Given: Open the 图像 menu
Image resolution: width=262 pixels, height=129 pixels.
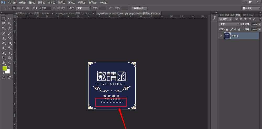Looking at the screenshot, I should click(x=32, y=2).
